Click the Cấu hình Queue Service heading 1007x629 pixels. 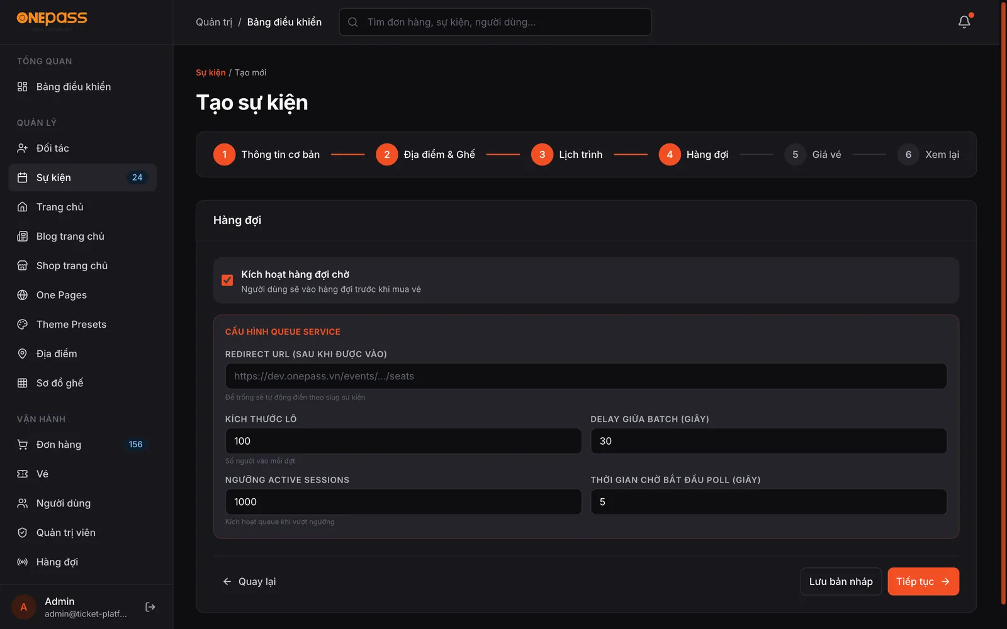(283, 331)
